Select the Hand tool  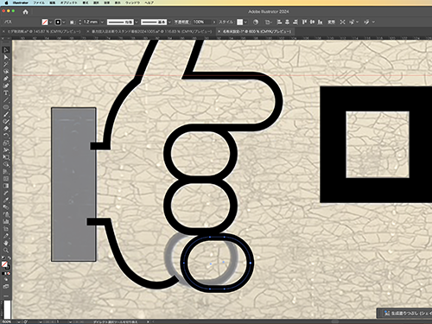pos(6,244)
